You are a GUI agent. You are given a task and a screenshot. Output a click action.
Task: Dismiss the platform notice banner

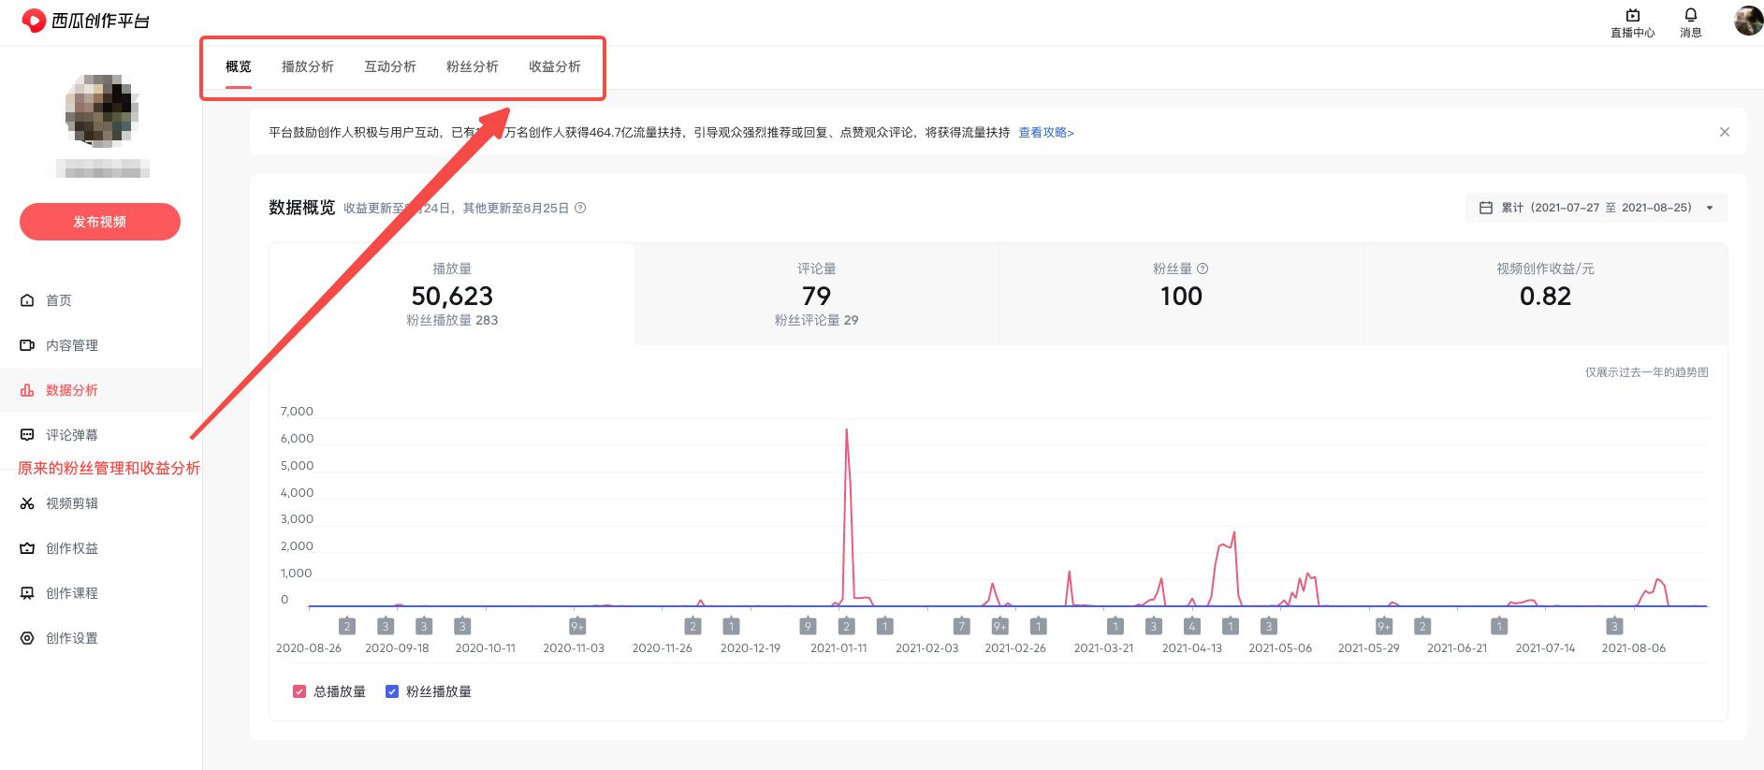[1724, 132]
